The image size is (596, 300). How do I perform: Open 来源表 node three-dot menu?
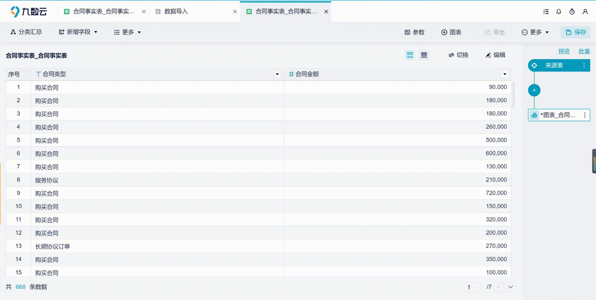(584, 66)
